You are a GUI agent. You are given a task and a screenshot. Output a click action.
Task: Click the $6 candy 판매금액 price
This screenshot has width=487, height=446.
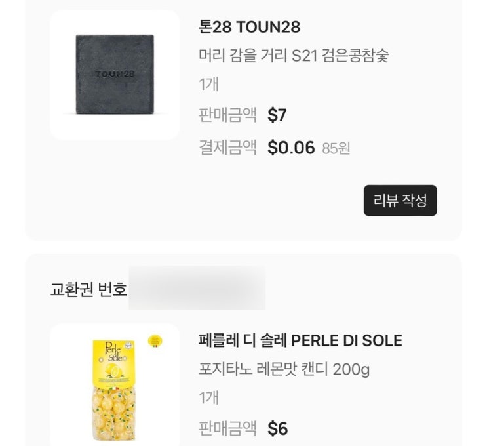click(277, 428)
